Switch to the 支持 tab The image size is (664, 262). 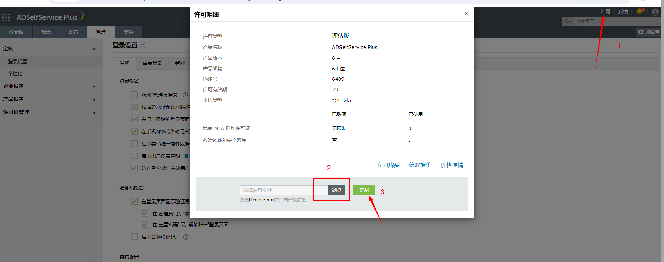tap(129, 32)
